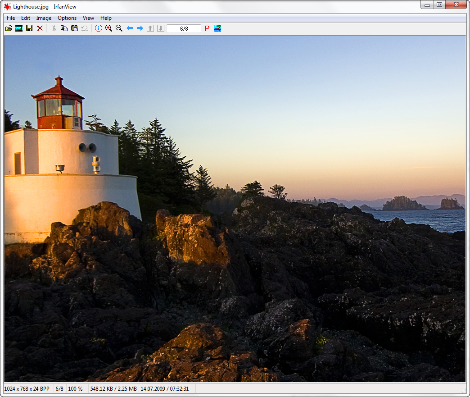Open the Image menu
This screenshot has height=397, width=470.
[43, 18]
